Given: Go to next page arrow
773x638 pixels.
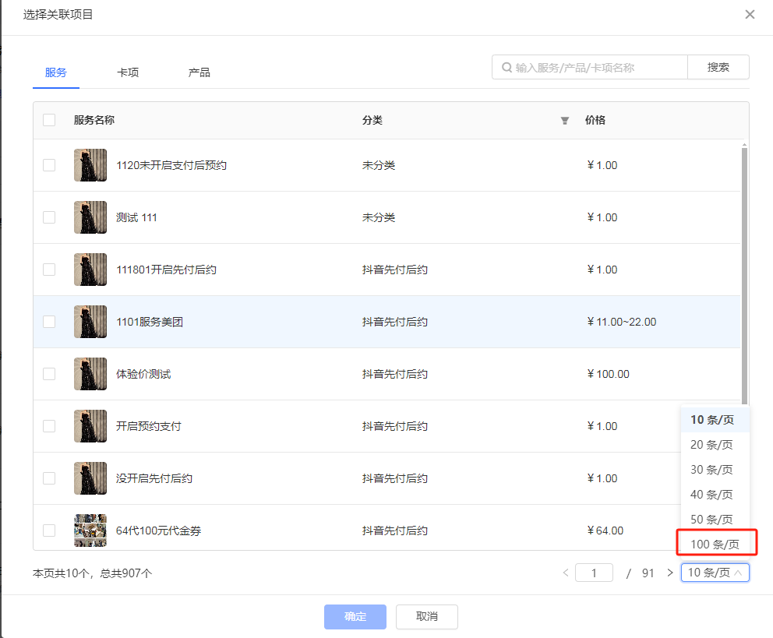Looking at the screenshot, I should click(x=669, y=573).
